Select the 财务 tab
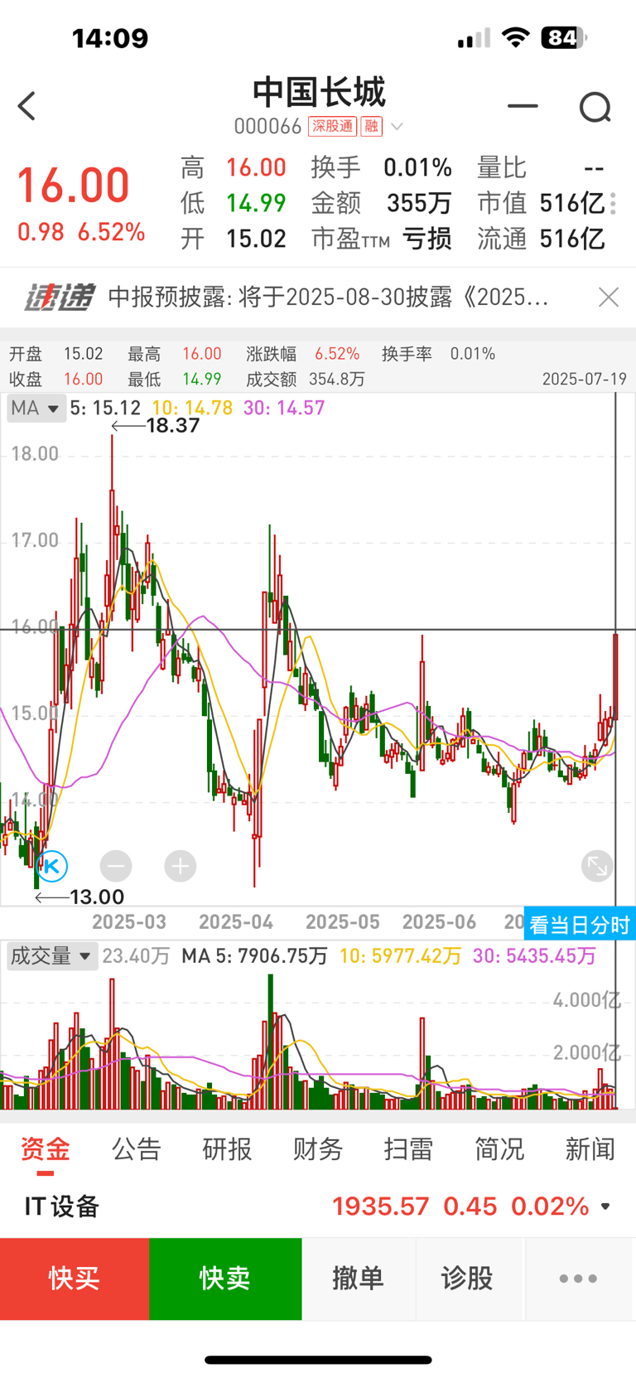 (318, 1149)
